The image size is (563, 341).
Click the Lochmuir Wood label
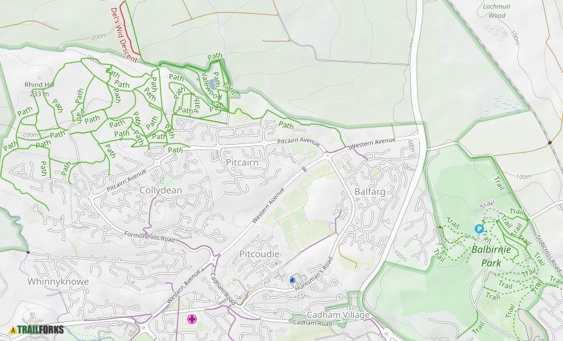(x=497, y=11)
